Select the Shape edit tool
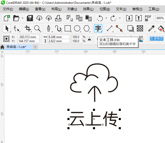This screenshot has width=165, height=143. (17, 28)
